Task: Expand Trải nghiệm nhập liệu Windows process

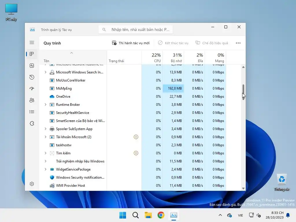Action: pyautogui.click(x=45, y=161)
